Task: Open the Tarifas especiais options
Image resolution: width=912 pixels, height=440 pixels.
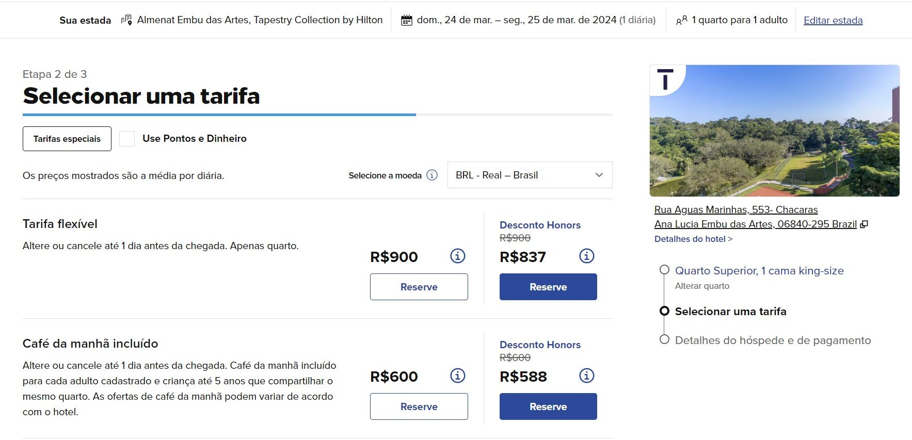Action: coord(67,139)
